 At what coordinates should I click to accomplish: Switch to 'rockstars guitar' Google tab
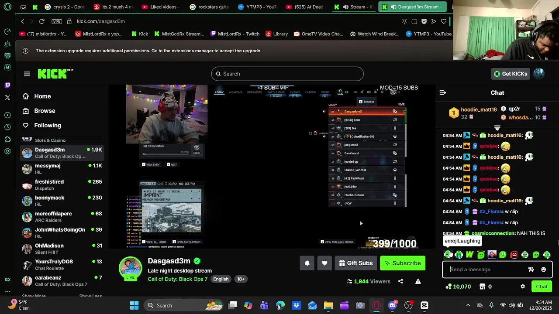[x=209, y=7]
